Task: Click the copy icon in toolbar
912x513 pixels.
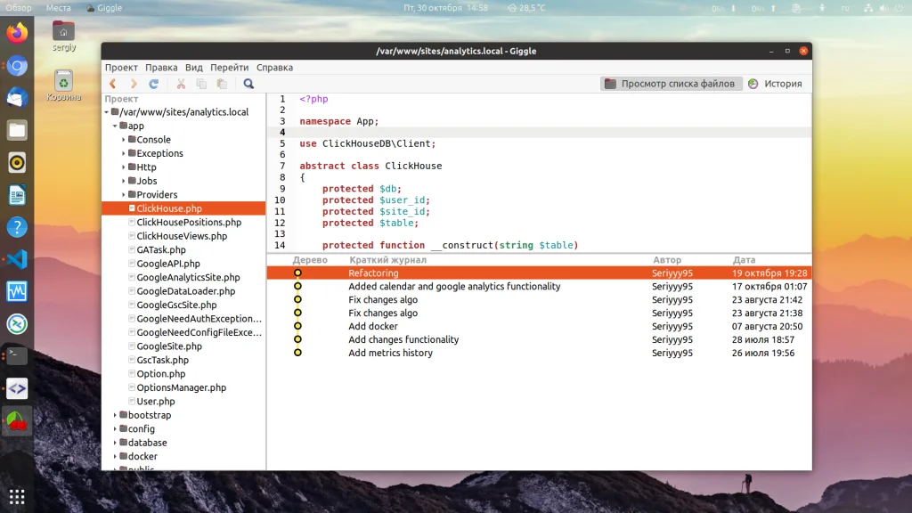Action: tap(201, 84)
